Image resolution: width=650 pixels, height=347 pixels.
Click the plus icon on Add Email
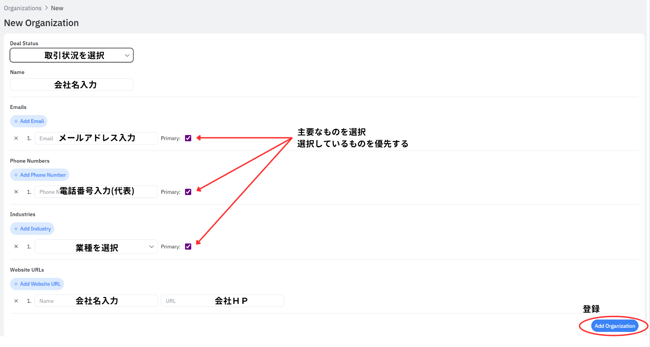tap(16, 121)
